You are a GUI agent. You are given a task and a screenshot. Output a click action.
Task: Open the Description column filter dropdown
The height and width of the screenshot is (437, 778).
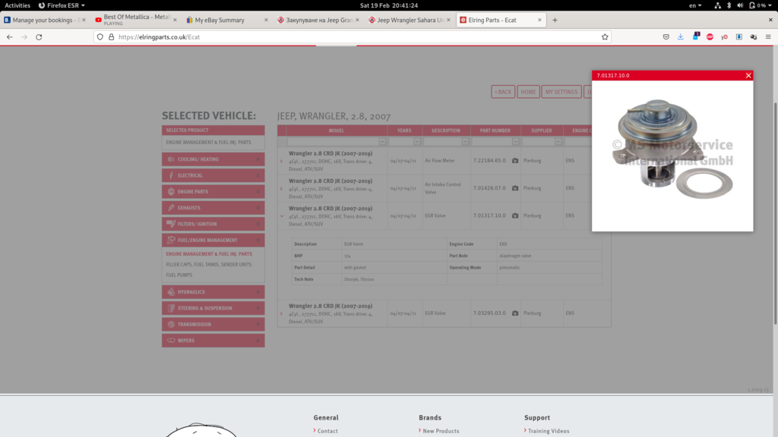465,142
